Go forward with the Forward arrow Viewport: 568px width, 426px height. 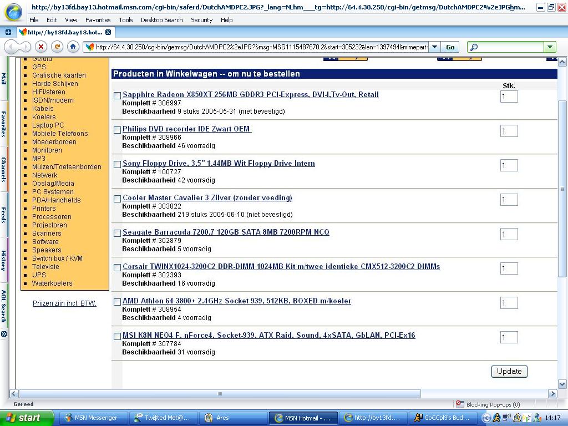pyautogui.click(x=24, y=47)
